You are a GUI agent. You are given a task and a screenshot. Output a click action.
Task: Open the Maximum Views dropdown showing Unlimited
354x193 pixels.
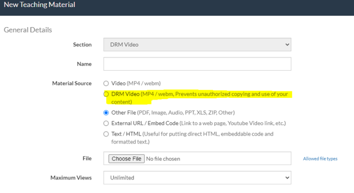(197, 177)
